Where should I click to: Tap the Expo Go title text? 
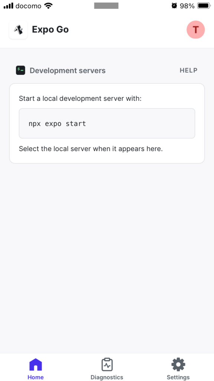[50, 29]
